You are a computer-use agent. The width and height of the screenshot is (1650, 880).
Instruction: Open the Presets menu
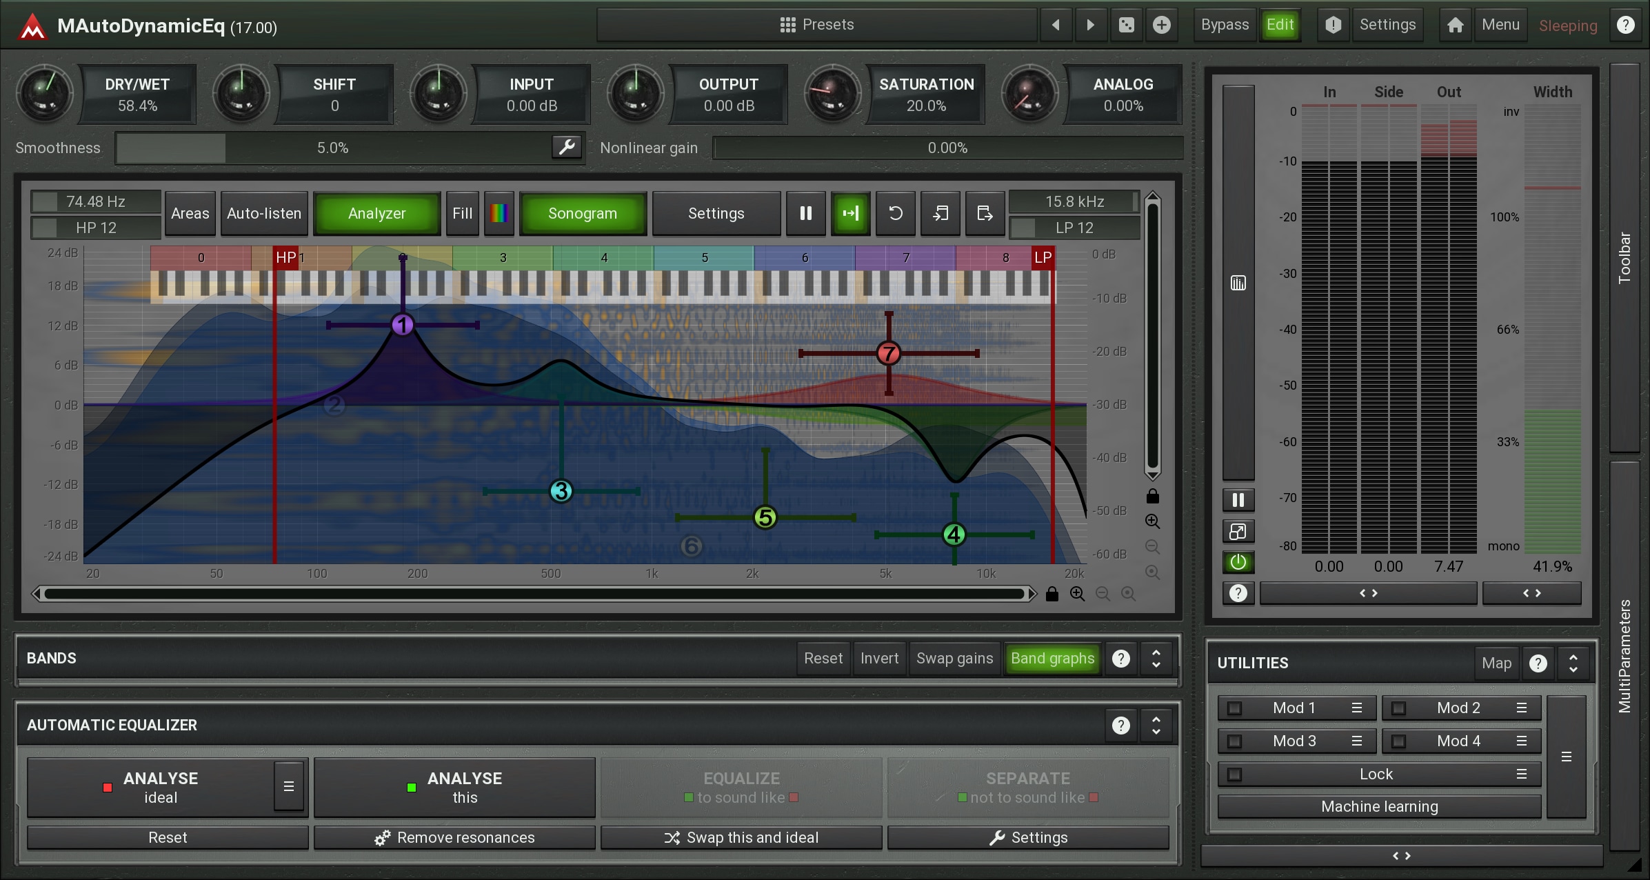pos(816,25)
